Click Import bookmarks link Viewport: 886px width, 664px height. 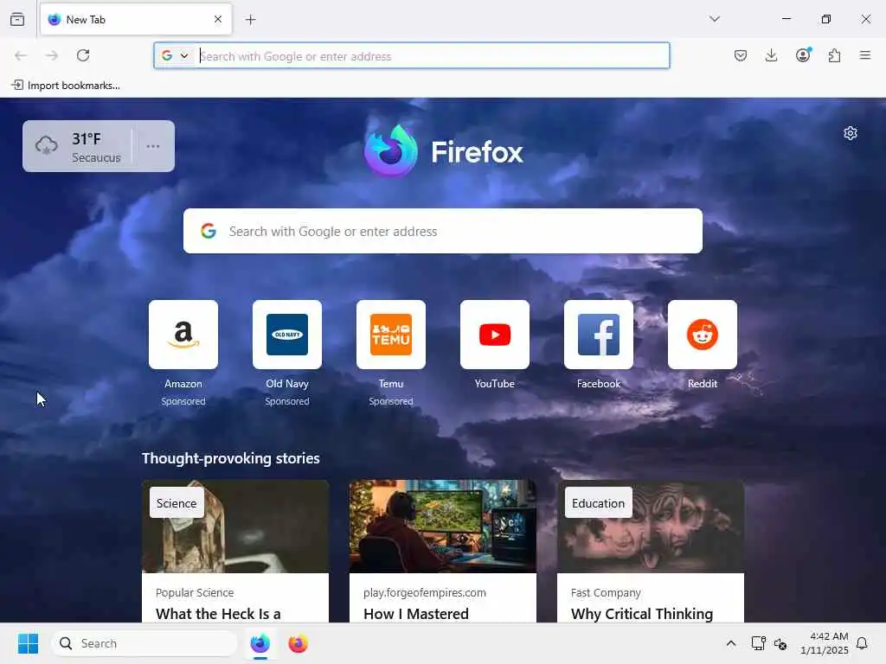click(66, 86)
